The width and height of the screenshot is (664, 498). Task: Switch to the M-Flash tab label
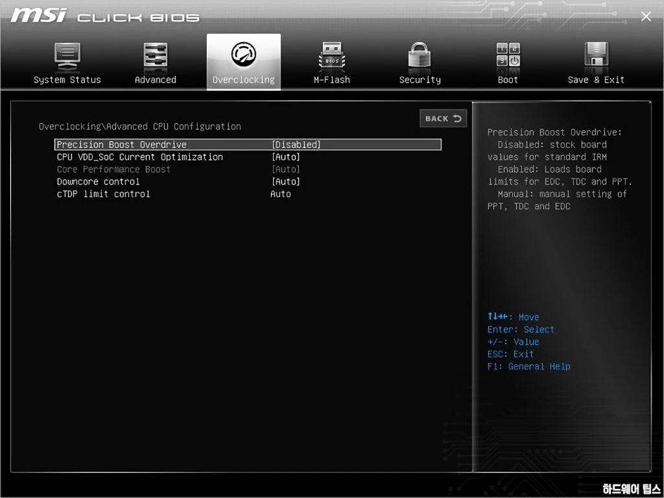(331, 80)
